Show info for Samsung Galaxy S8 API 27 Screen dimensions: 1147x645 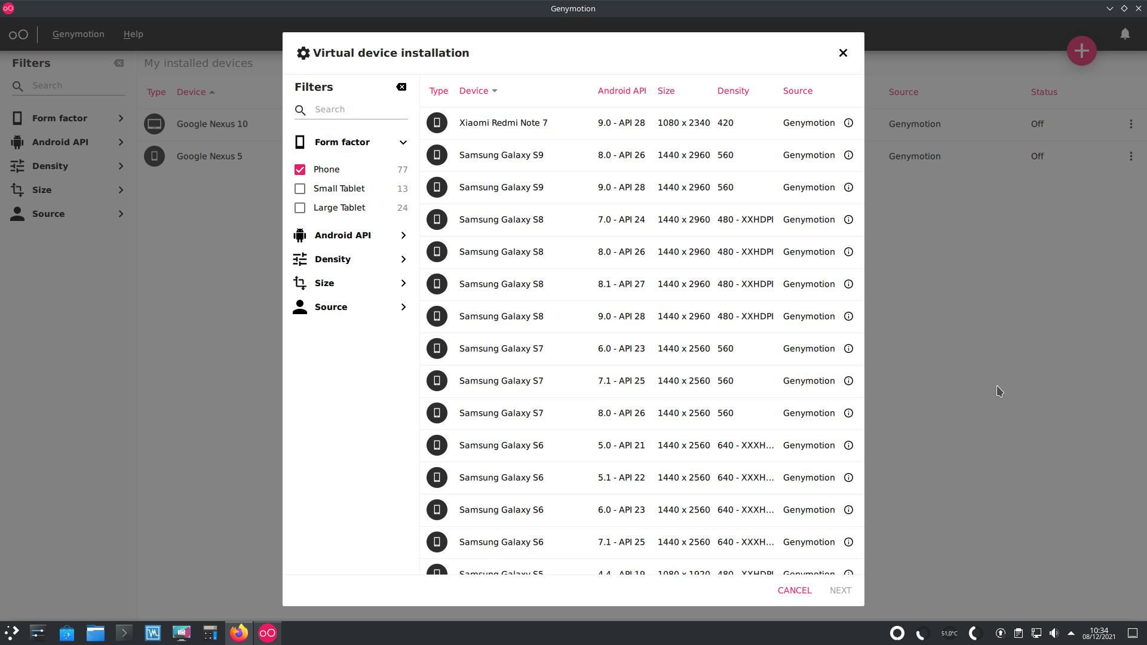point(848,284)
